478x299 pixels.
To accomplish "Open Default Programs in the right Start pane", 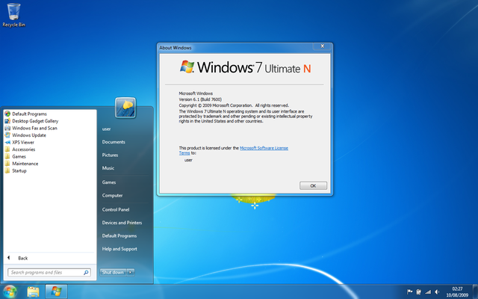I will 119,236.
